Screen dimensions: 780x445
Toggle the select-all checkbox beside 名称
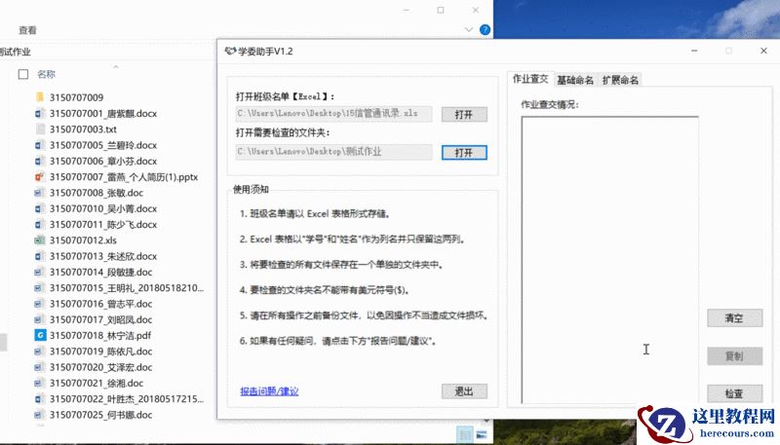(22, 75)
